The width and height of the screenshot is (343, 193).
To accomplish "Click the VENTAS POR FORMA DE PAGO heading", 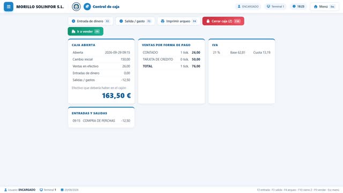I will coord(166,45).
